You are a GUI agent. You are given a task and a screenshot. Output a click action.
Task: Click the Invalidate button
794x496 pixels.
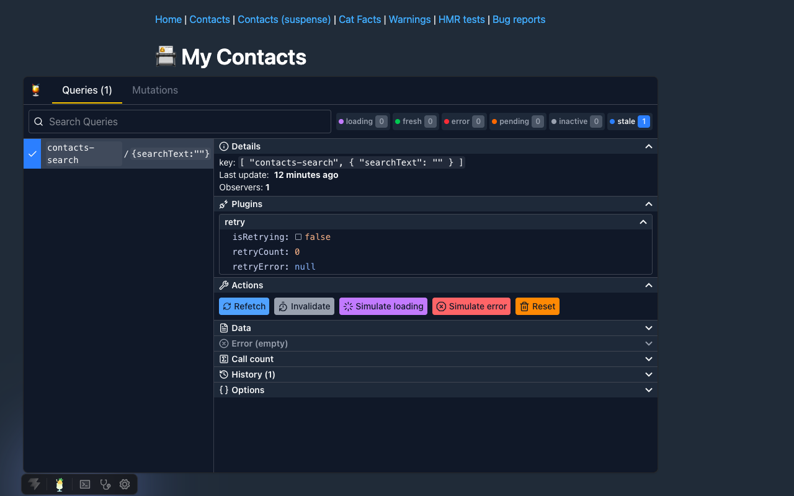(x=304, y=306)
